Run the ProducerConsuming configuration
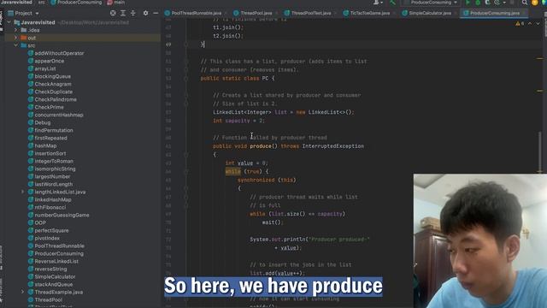This screenshot has height=308, width=547. [468, 3]
